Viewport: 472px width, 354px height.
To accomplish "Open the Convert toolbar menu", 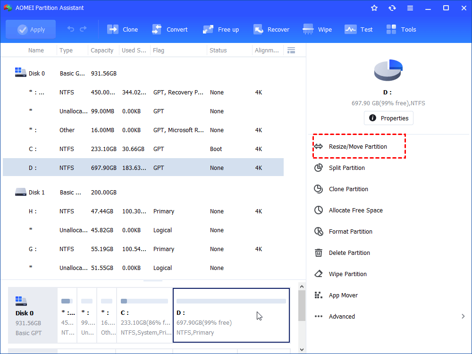I will [170, 29].
